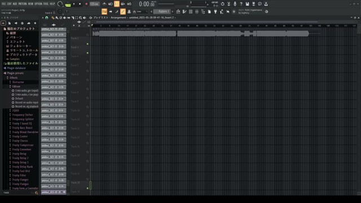
Task: Arm recording with the red Record button
Action: 86,4
